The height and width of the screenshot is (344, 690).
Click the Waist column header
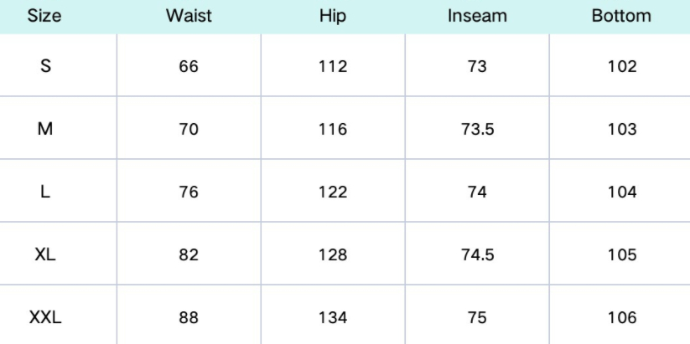point(189,16)
